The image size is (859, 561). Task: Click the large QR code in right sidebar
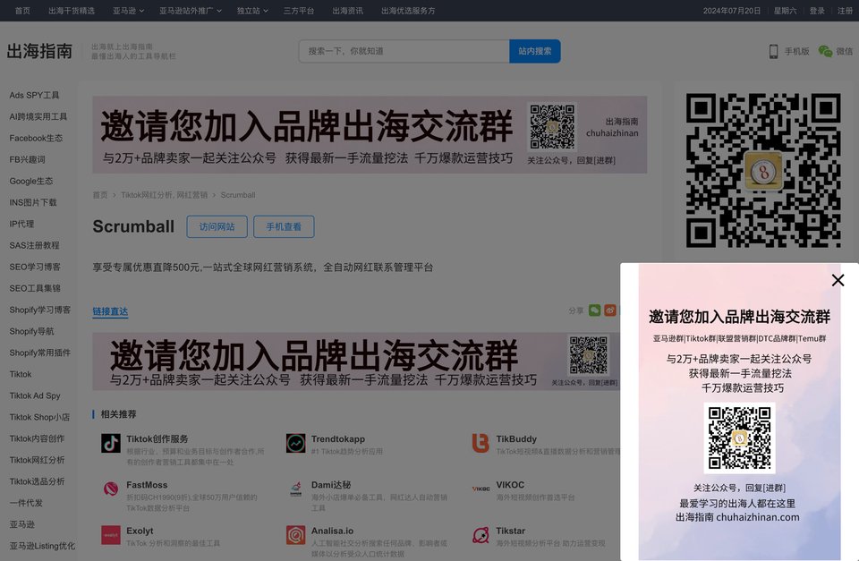(x=763, y=170)
